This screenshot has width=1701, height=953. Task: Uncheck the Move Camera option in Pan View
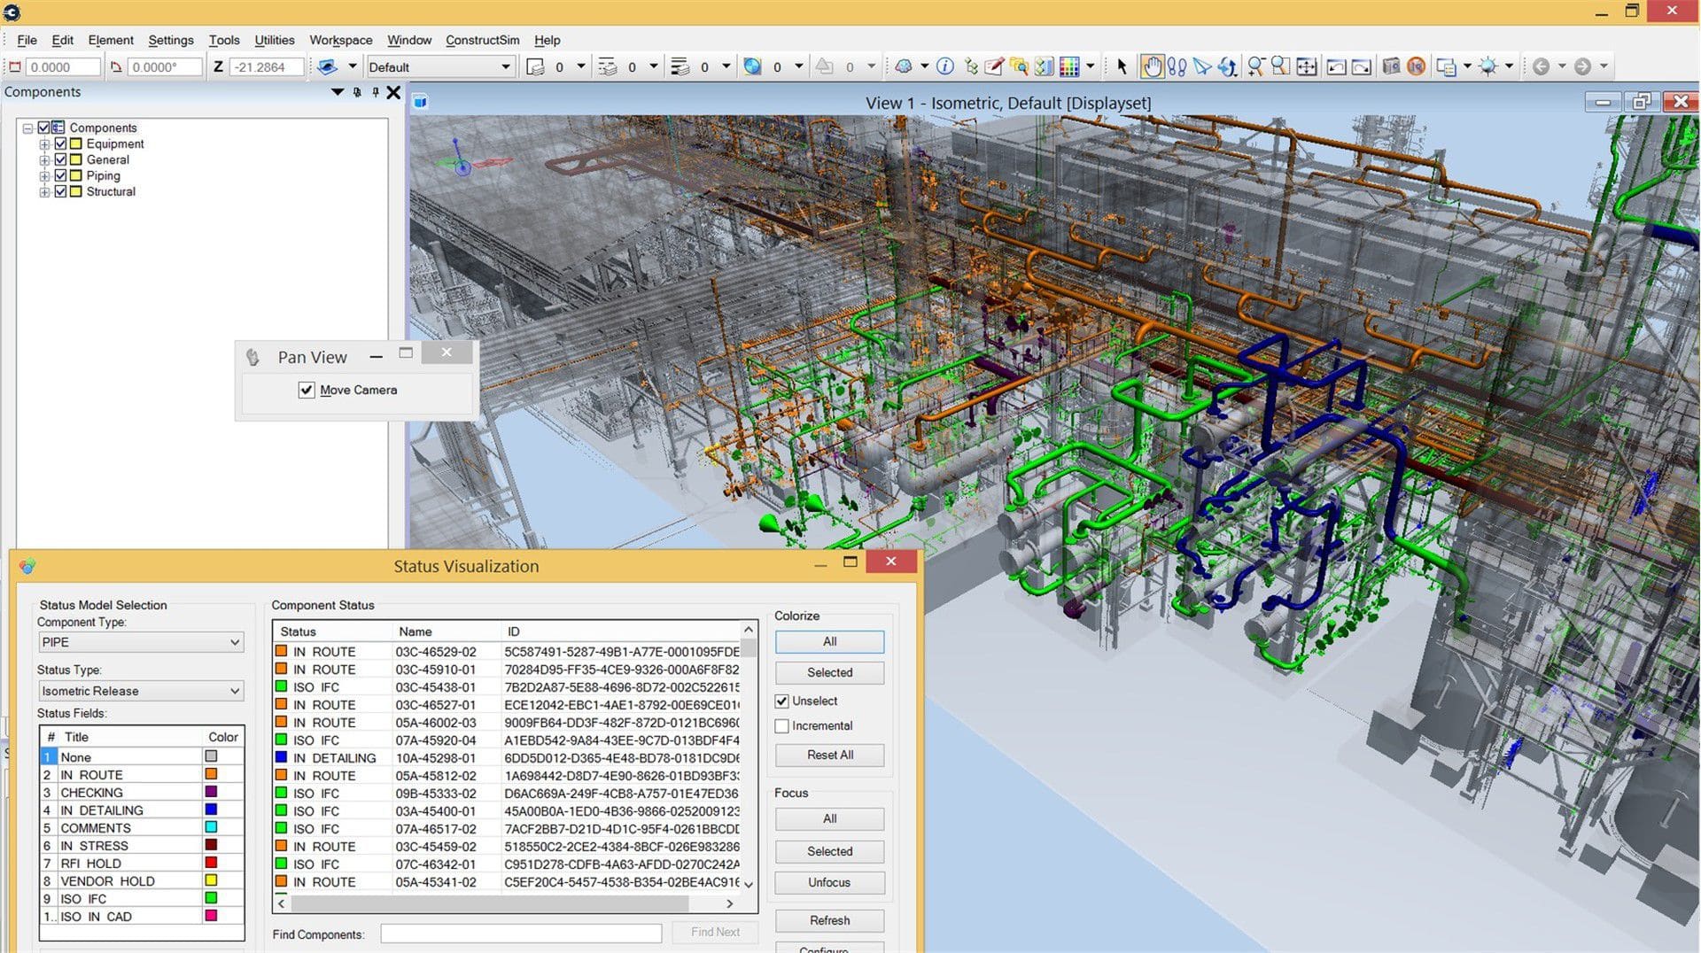click(x=307, y=390)
